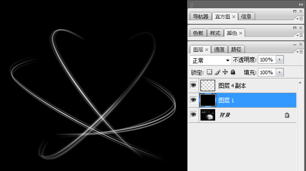Select the 图层 1 layer thumbnail
Image resolution: width=306 pixels, height=171 pixels.
[x=208, y=100]
